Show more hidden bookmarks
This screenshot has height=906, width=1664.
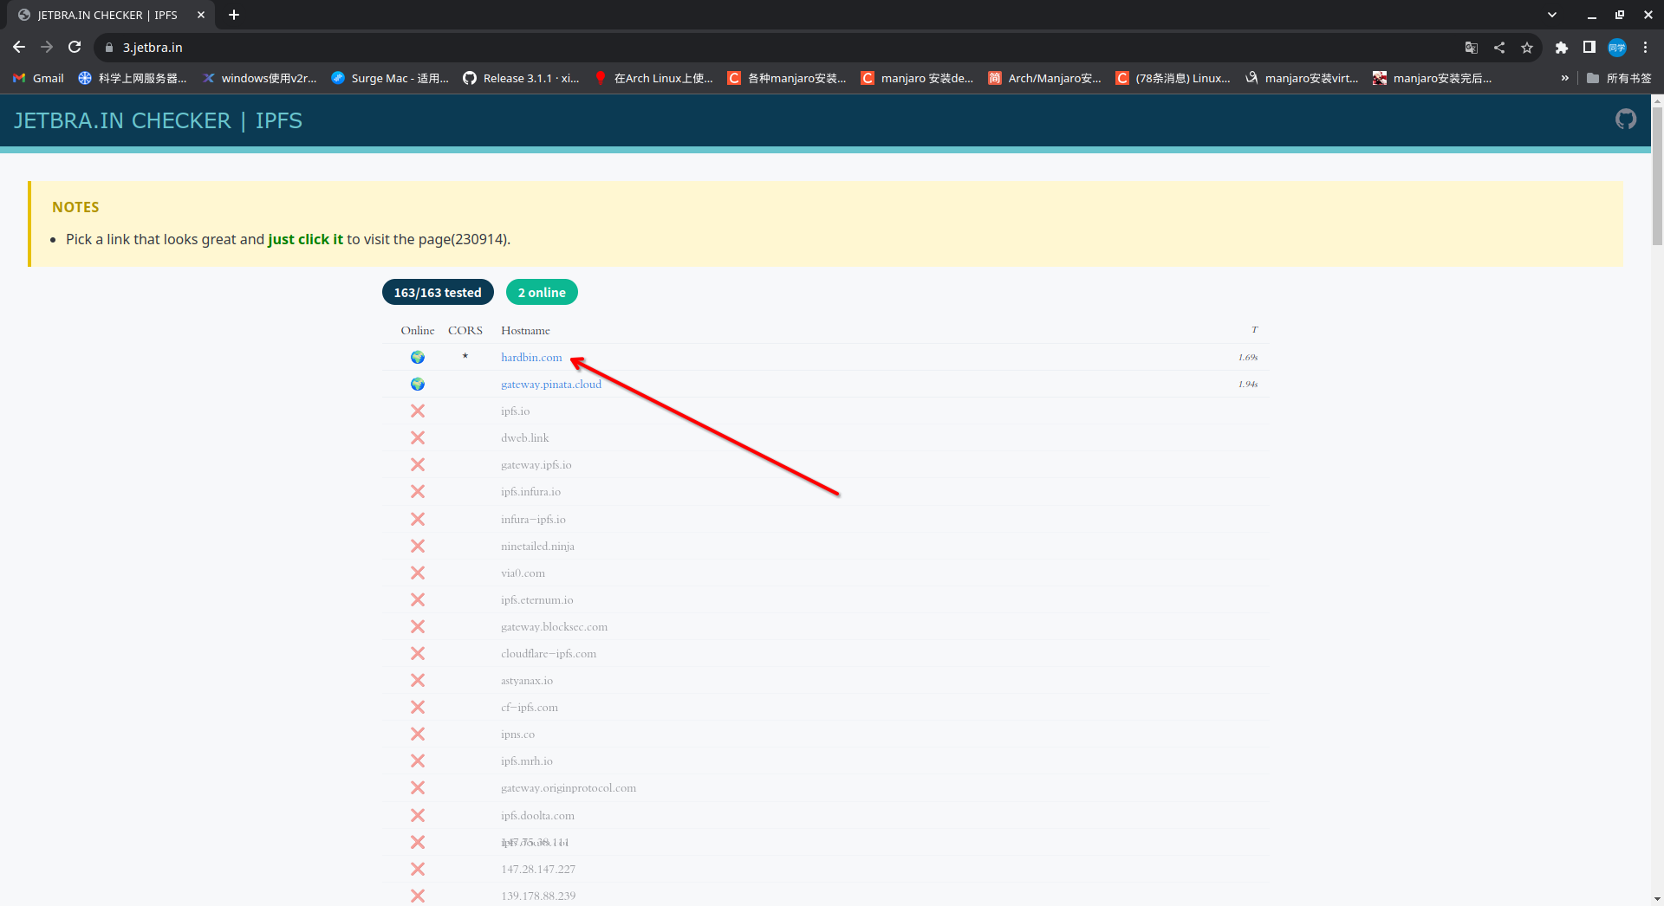coord(1565,78)
